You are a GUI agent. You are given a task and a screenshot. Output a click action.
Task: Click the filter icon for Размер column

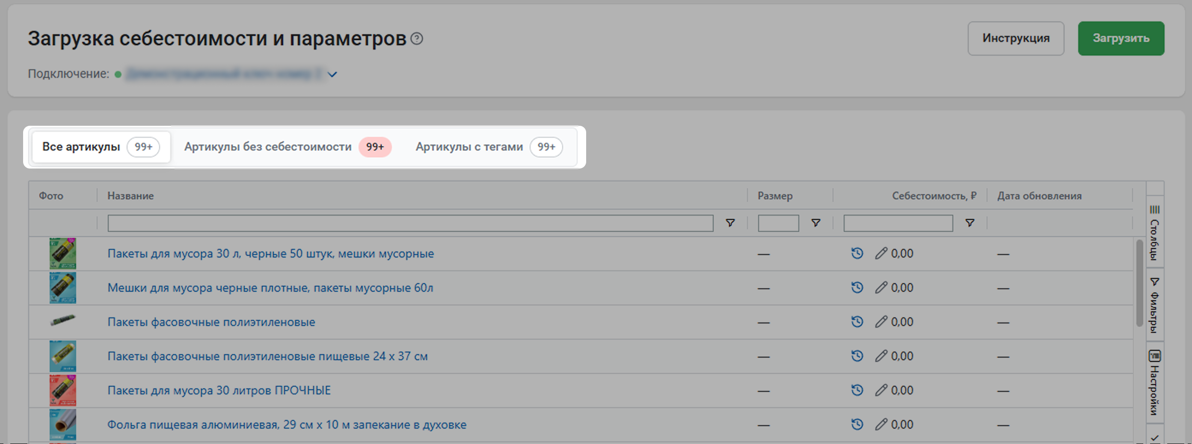coord(816,223)
